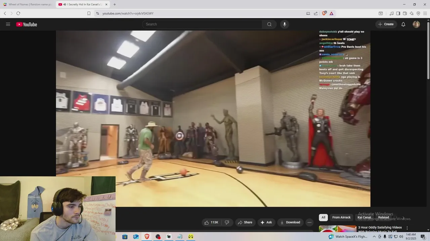Open OBS Studio from the taskbar

(158, 237)
